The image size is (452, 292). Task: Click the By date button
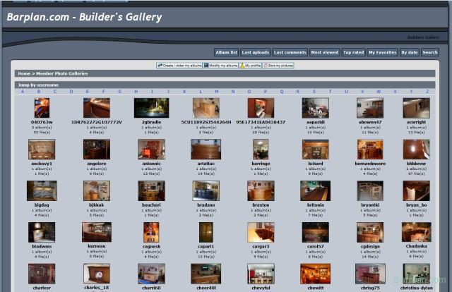(410, 52)
